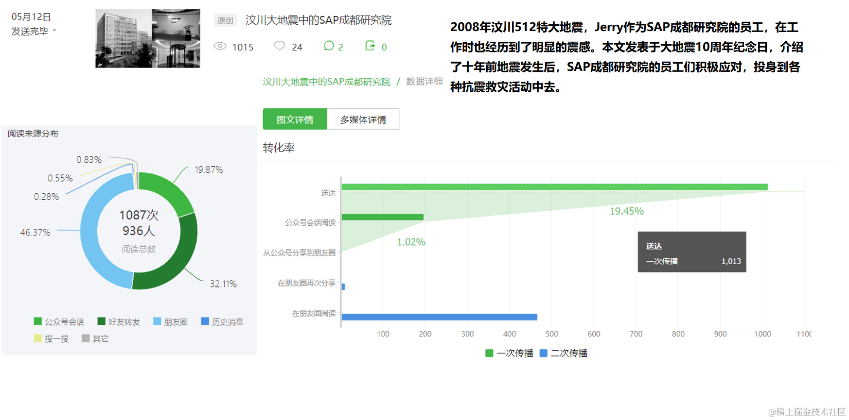Switch to the 图文详情 tab
Viewport: 849px width, 420px height.
(295, 119)
